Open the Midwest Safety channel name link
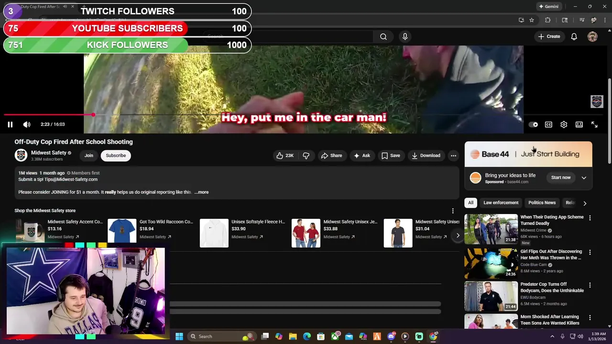The height and width of the screenshot is (344, 612). coord(49,153)
